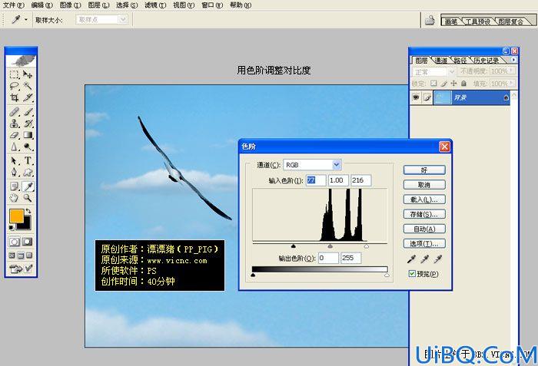Click the 载入(L)... button
The width and height of the screenshot is (538, 366).
click(x=424, y=199)
